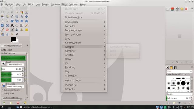Select the Dodge/Burn tool
The width and height of the screenshot is (194, 109).
click(17, 34)
